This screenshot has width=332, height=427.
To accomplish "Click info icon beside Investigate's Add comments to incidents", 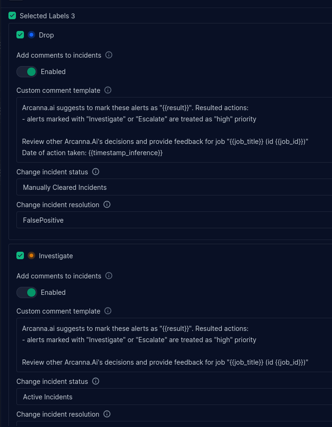I will [109, 276].
